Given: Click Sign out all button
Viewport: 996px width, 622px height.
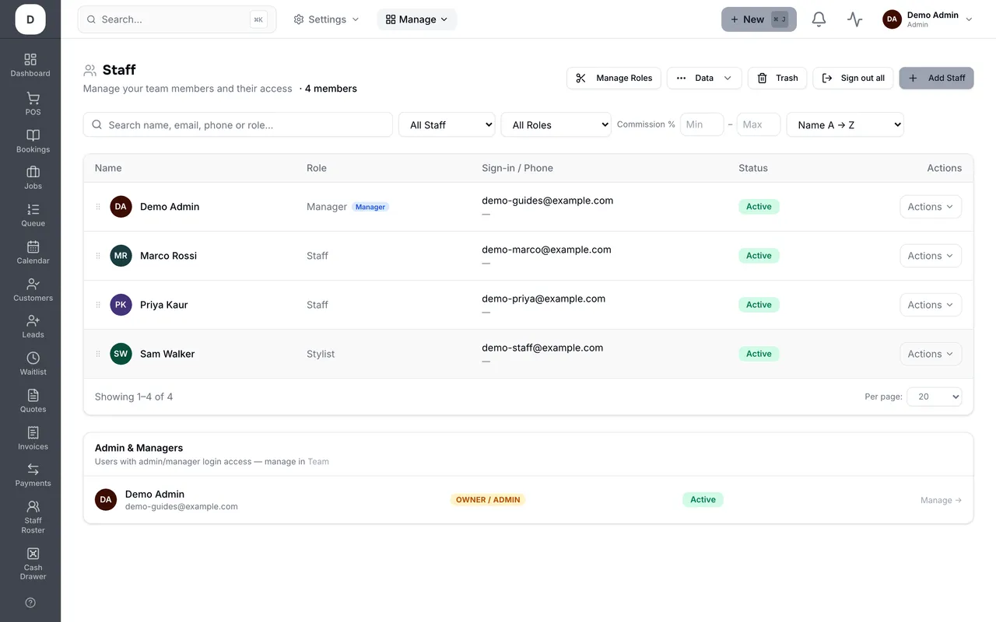Looking at the screenshot, I should pyautogui.click(x=853, y=78).
